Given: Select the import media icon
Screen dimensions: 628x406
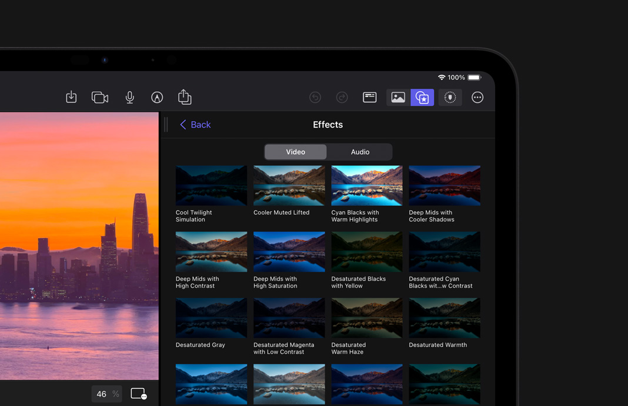Looking at the screenshot, I should 71,97.
